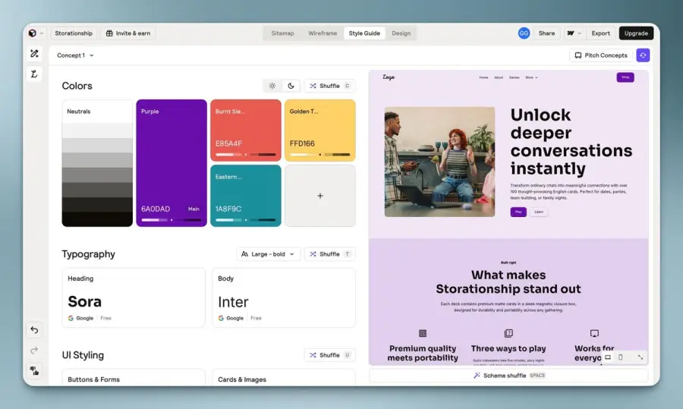Open the Sitemap tab
The height and width of the screenshot is (409, 683).
tap(283, 33)
